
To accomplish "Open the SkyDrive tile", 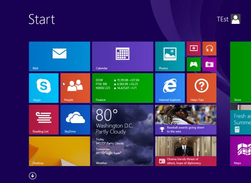I will [75, 119].
